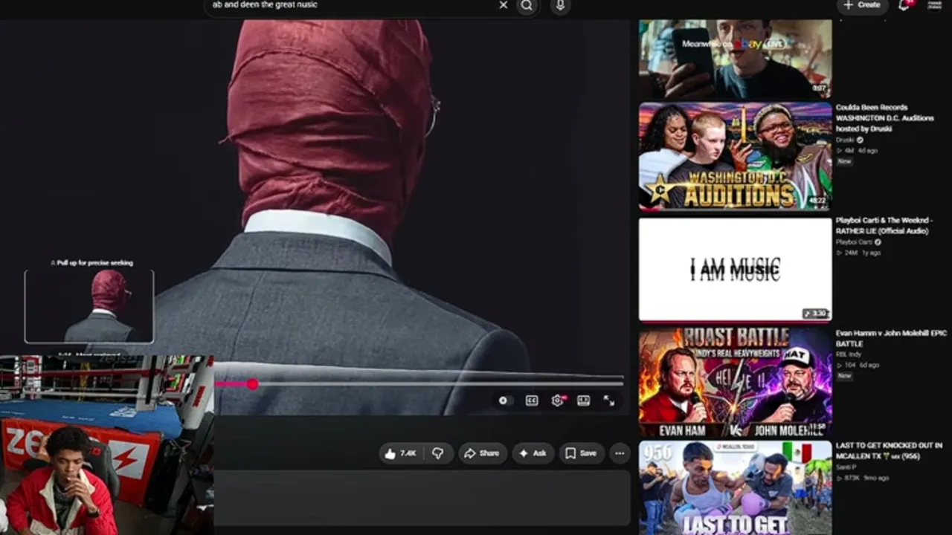This screenshot has width=952, height=535.
Task: Open the Meanwhile on eBay Live video thumbnail
Action: pyautogui.click(x=735, y=59)
